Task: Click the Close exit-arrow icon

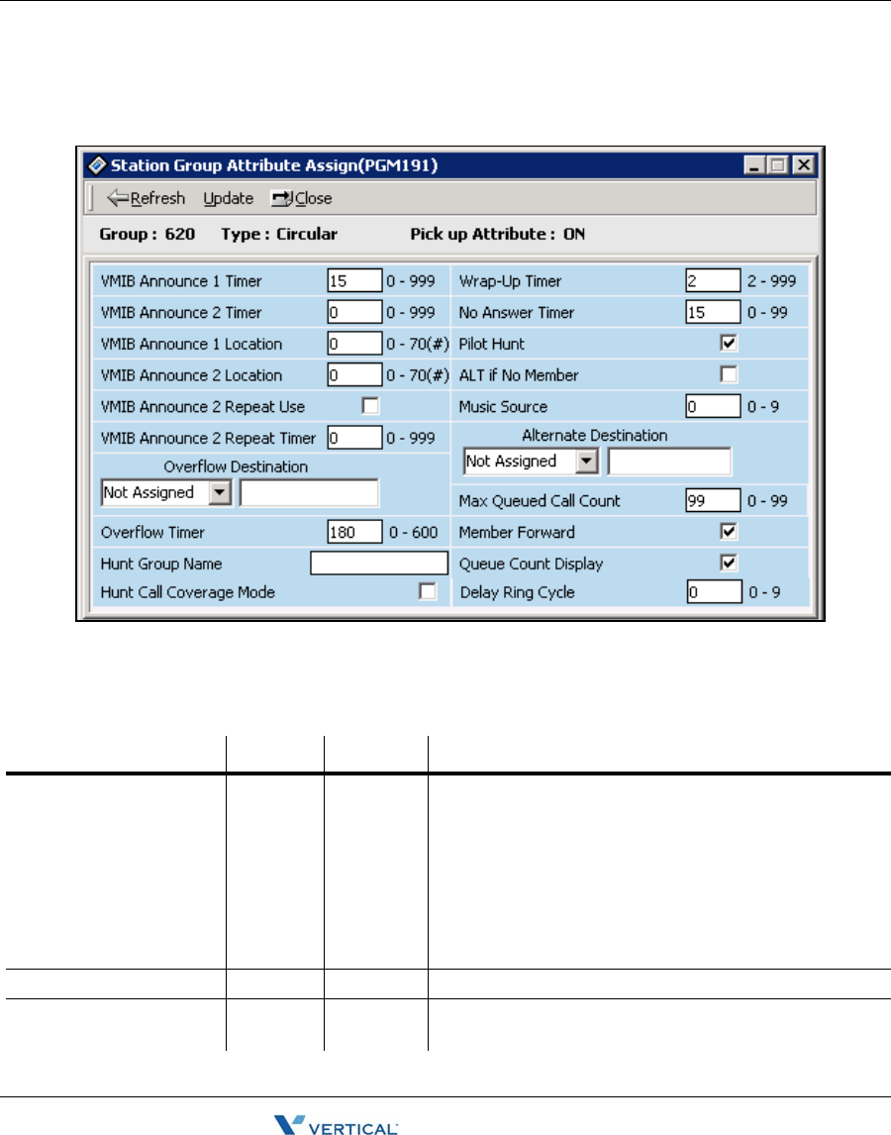Action: [x=281, y=198]
